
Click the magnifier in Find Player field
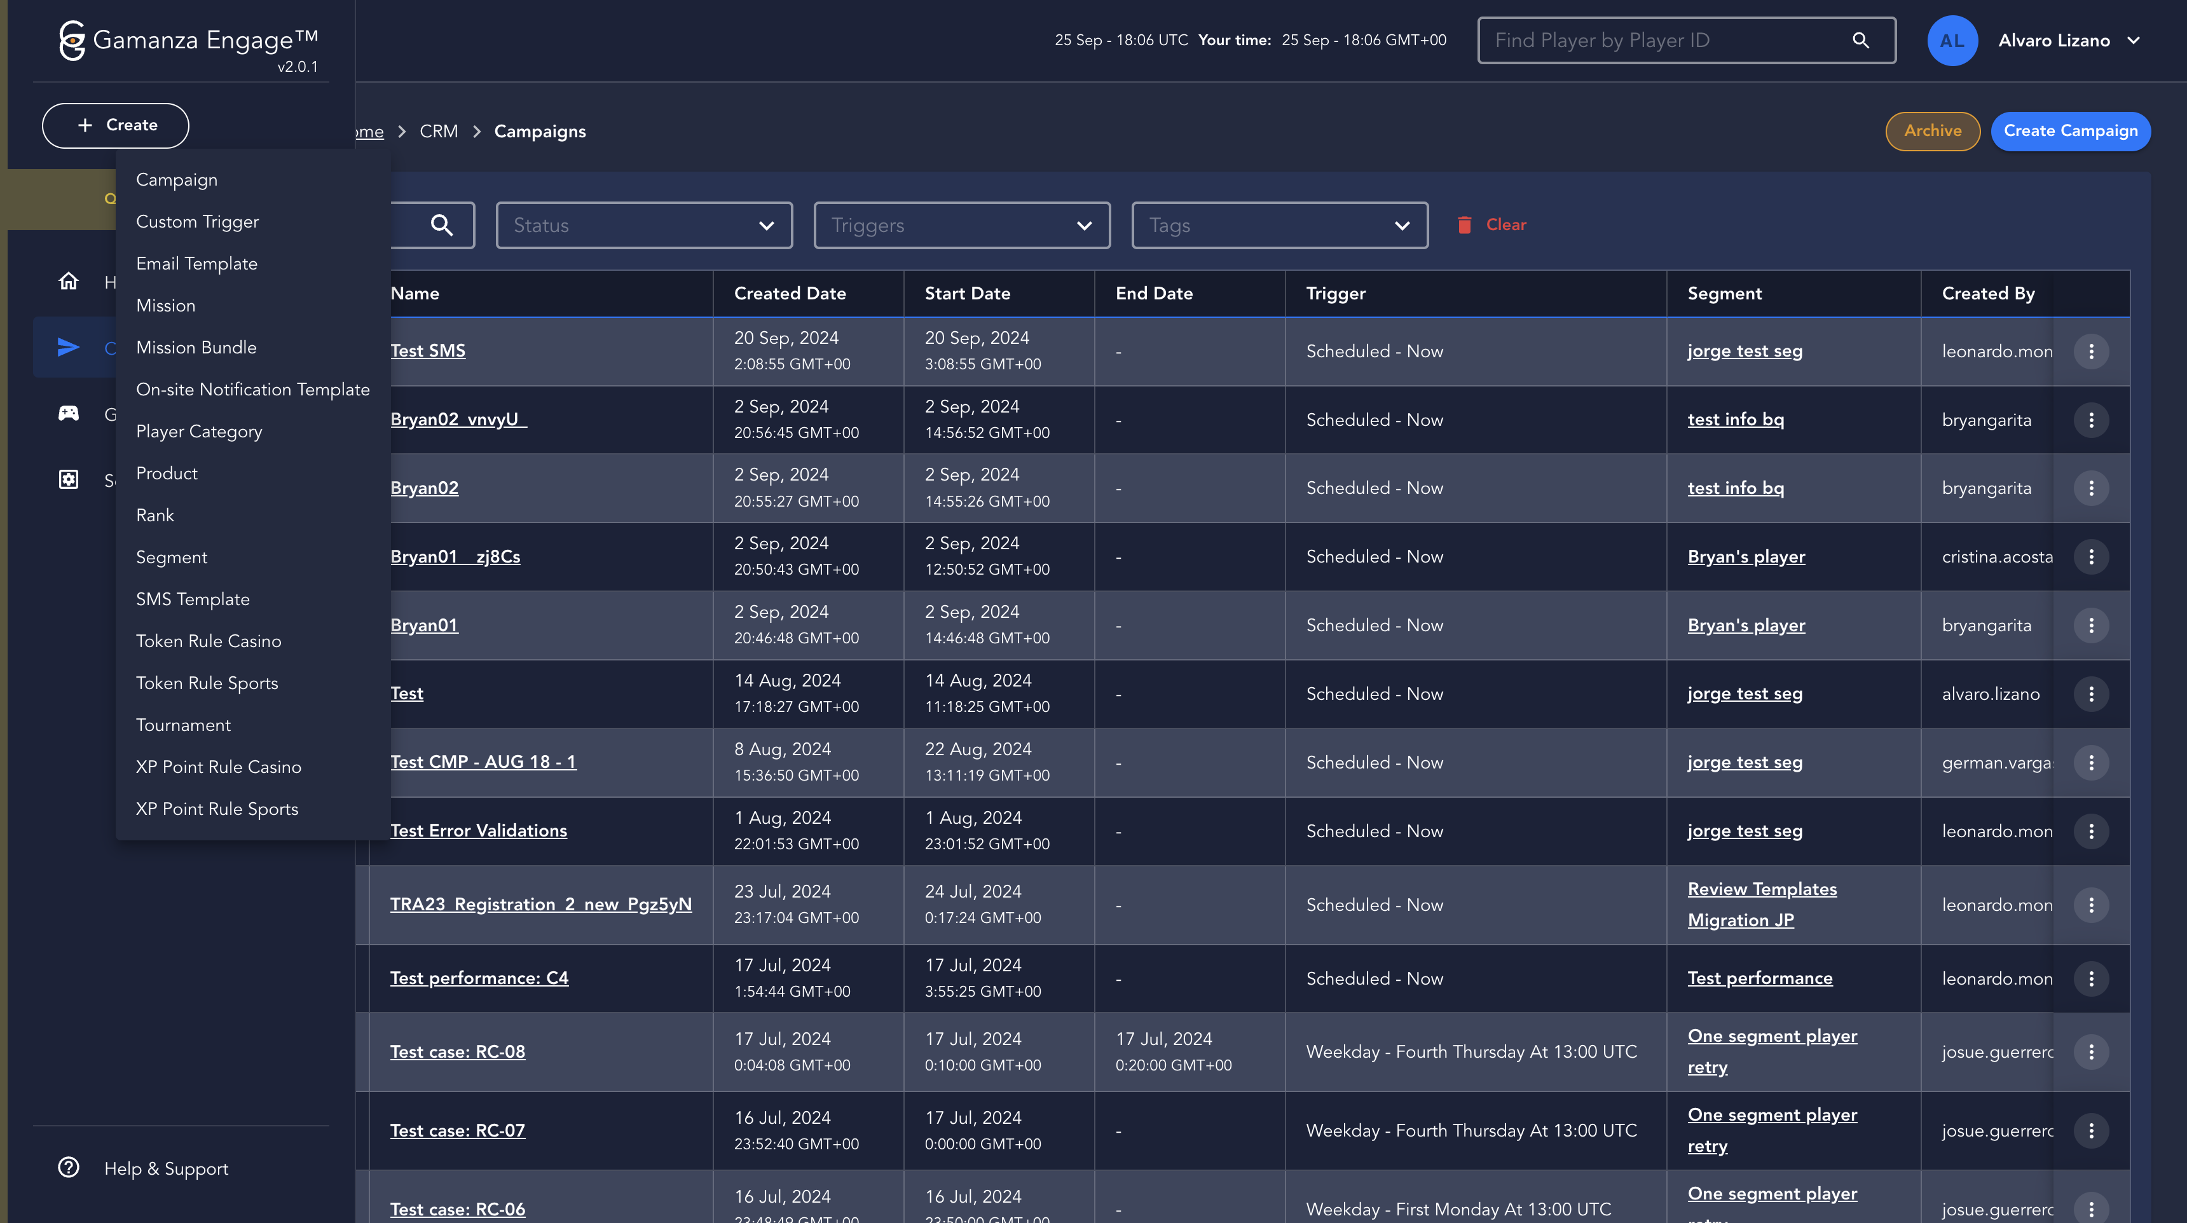1860,40
